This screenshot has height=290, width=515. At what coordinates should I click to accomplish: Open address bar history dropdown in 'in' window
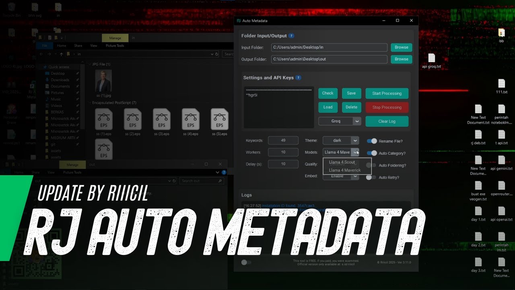click(212, 54)
